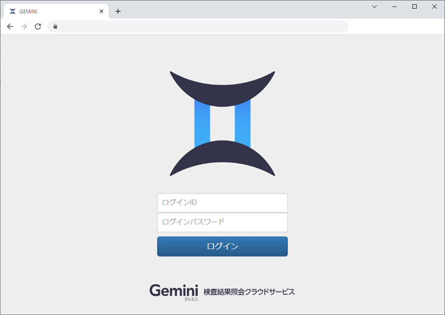Reload the page with the refresh icon

[38, 26]
